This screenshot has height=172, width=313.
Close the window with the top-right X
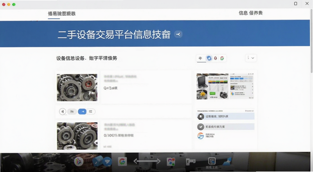(x=307, y=4)
